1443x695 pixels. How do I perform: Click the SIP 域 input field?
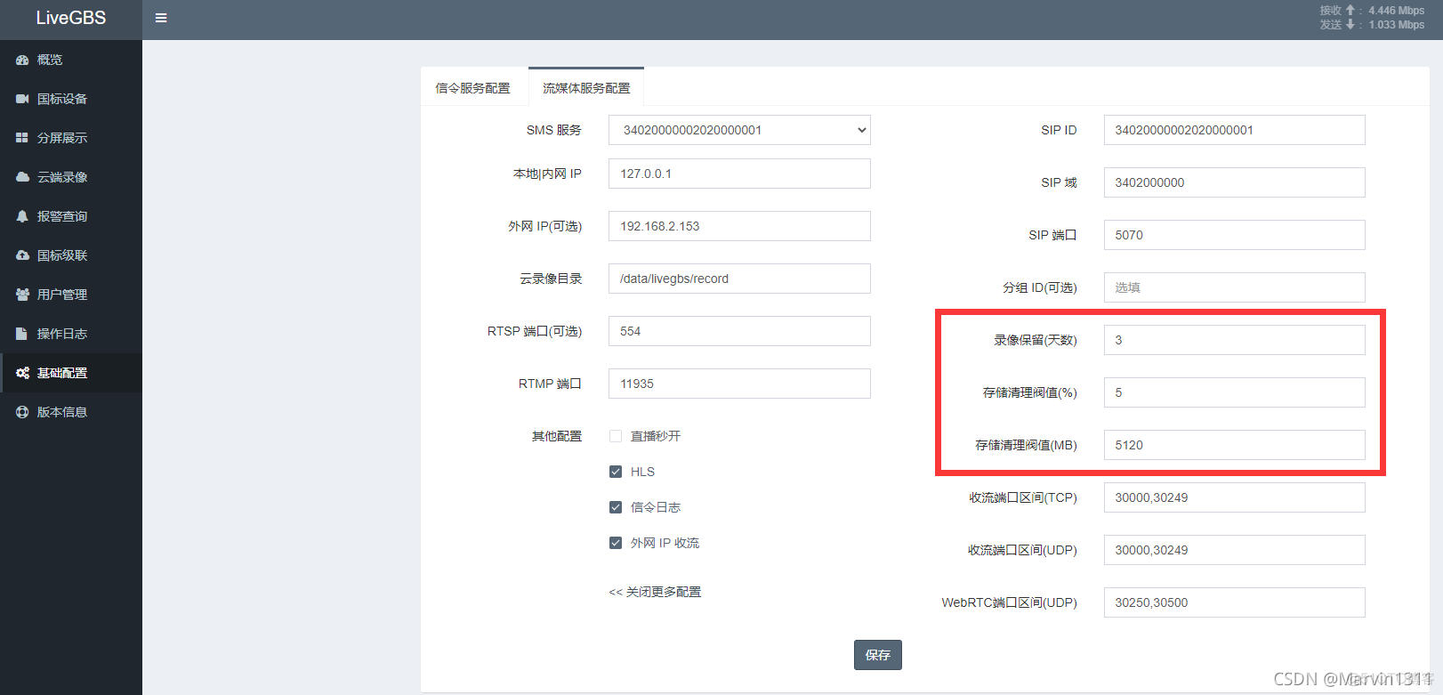click(1235, 182)
